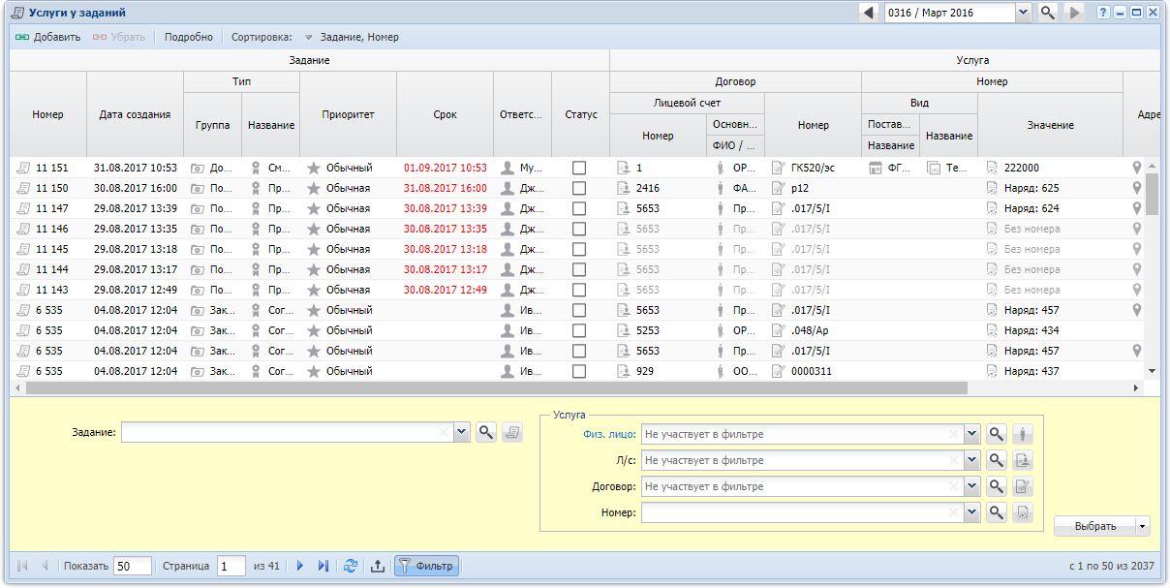Click the task icon beside 11 151
Image resolution: width=1170 pixels, height=588 pixels.
[x=23, y=168]
